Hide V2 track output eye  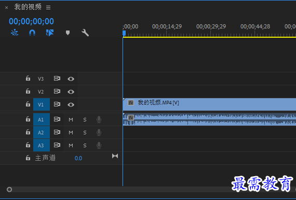[x=71, y=92]
